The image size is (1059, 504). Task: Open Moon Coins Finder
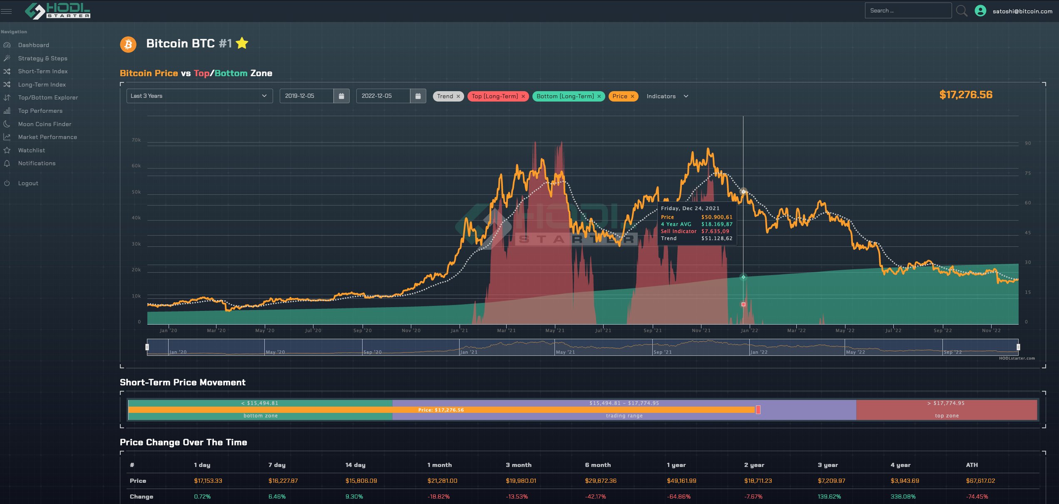click(x=45, y=124)
